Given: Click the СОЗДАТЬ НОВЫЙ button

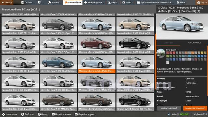Looking at the screenshot, I should coord(169,108).
